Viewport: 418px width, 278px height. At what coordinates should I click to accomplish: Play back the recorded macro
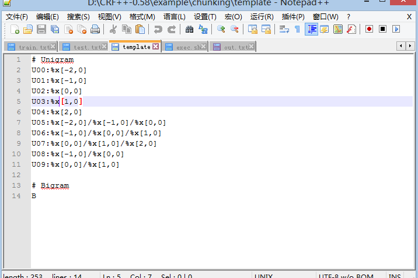coord(396,29)
